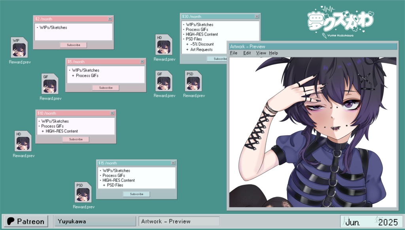
Task: Subscribe to the $5 /month tier
Action: click(106, 88)
